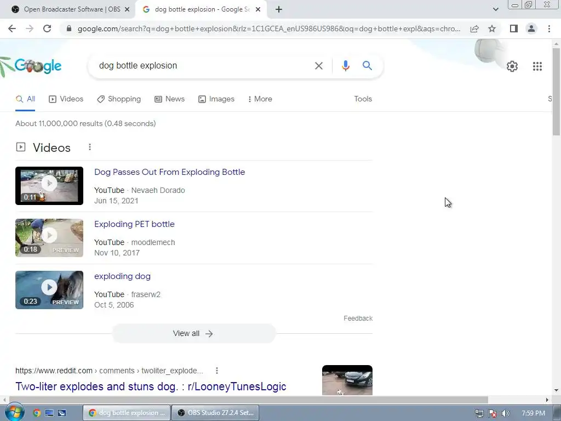Click the browser forward arrow
The width and height of the screenshot is (561, 421).
point(30,29)
